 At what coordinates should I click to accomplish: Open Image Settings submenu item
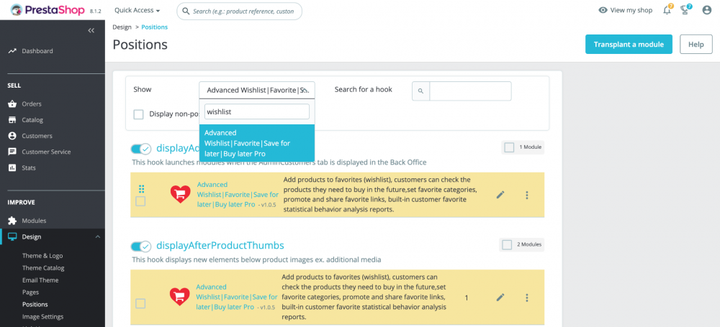(43, 316)
